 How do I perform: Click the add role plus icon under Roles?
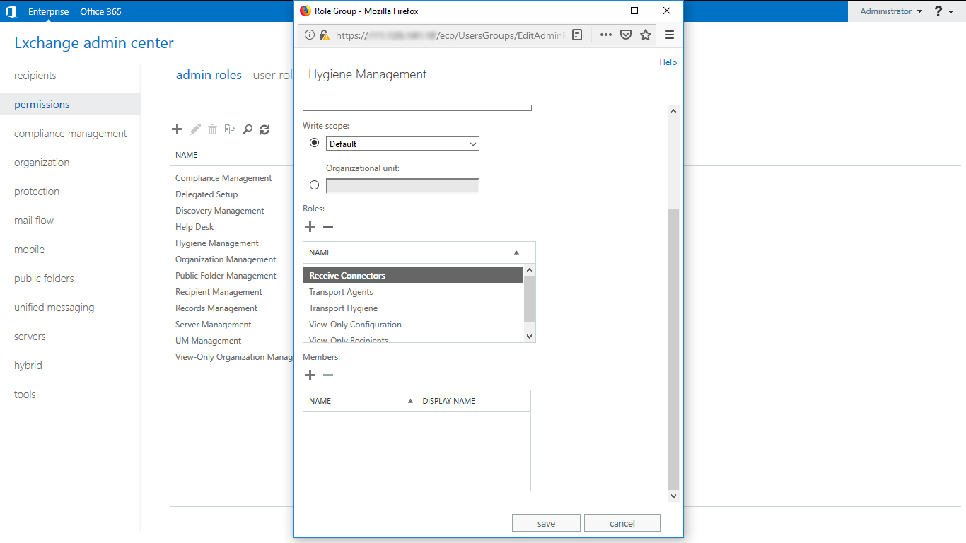click(x=310, y=227)
